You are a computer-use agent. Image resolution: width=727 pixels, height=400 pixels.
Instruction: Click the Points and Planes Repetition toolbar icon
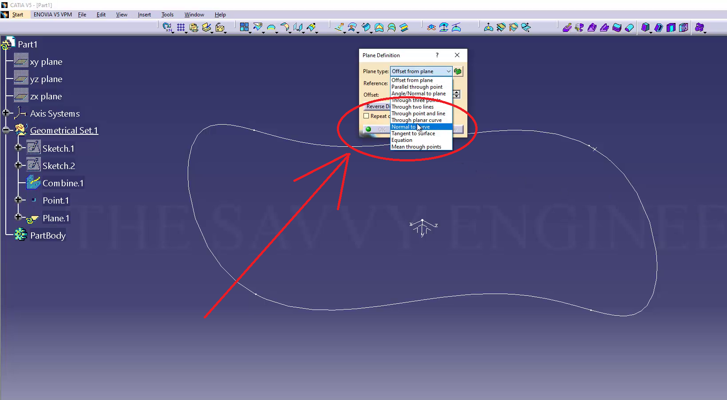(x=167, y=27)
